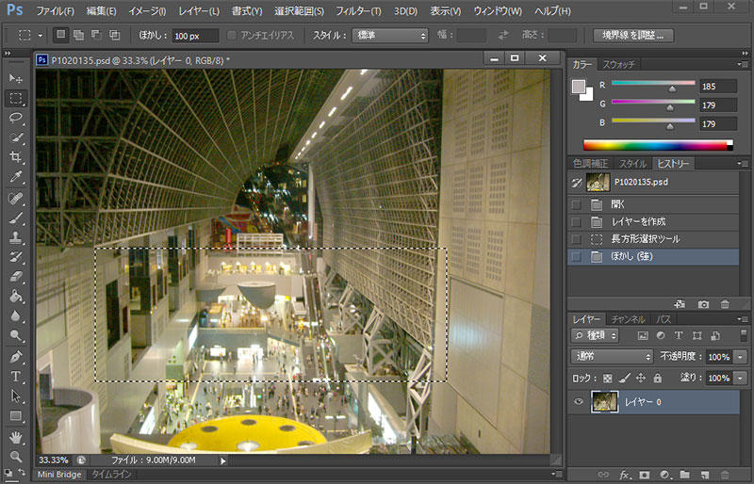Select the Blur tool
The width and height of the screenshot is (754, 484).
(16, 315)
